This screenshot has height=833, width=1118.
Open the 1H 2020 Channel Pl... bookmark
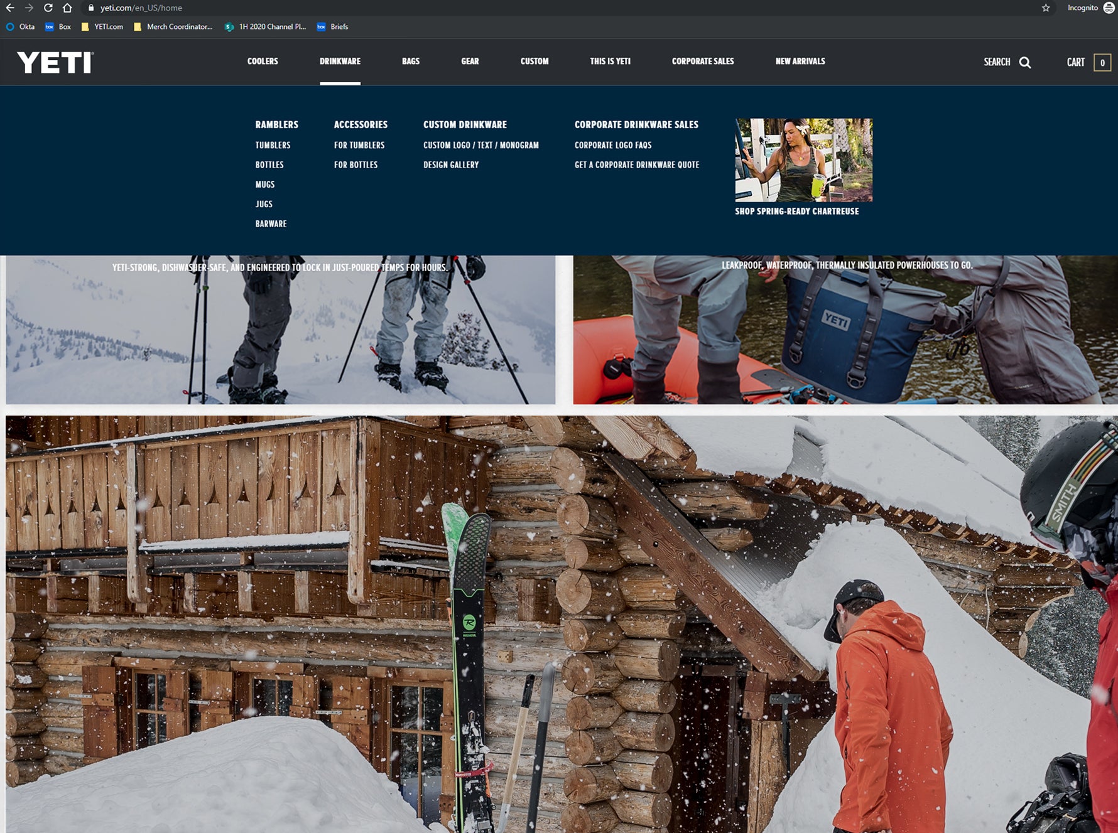pyautogui.click(x=265, y=26)
